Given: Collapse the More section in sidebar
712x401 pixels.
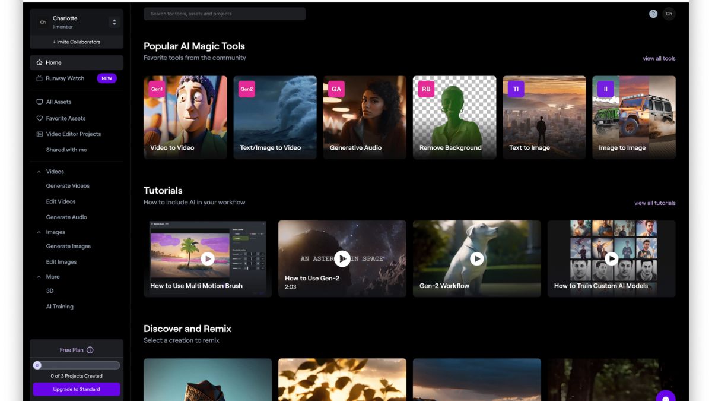Looking at the screenshot, I should click(39, 277).
